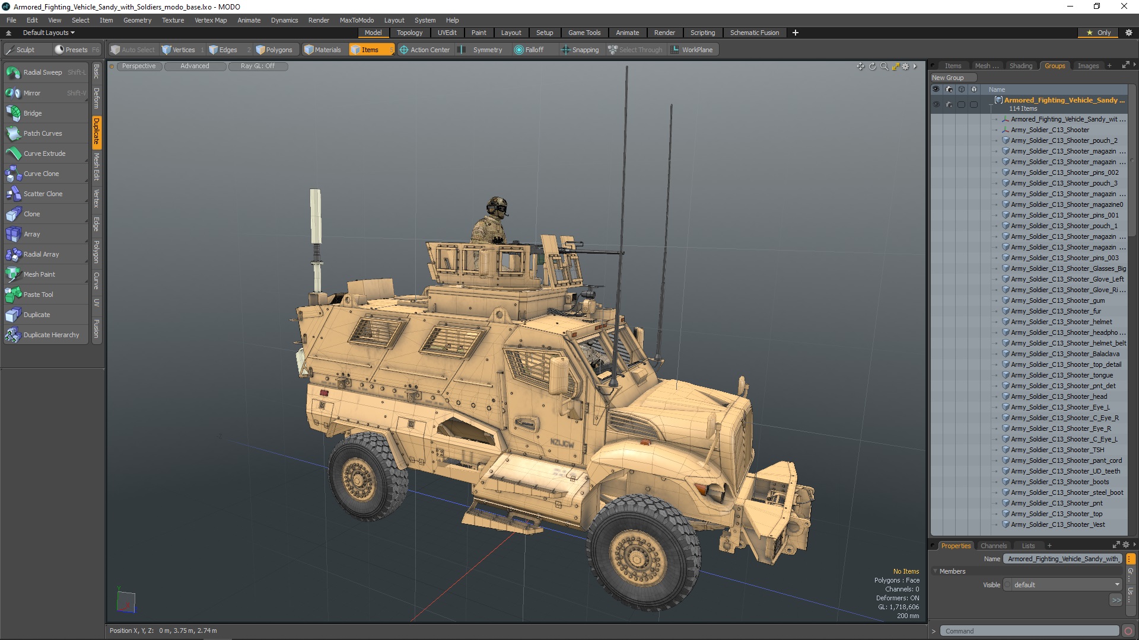Viewport: 1139px width, 640px height.
Task: Collapse the Members section
Action: click(936, 571)
